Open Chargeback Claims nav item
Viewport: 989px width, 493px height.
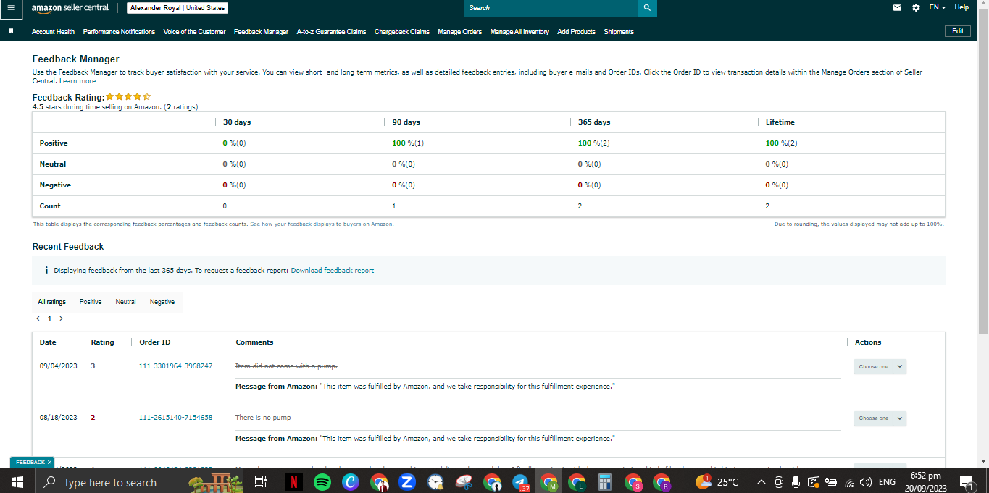pyautogui.click(x=401, y=32)
